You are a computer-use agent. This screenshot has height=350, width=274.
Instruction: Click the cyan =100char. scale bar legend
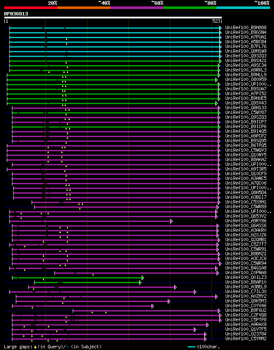tap(192, 347)
